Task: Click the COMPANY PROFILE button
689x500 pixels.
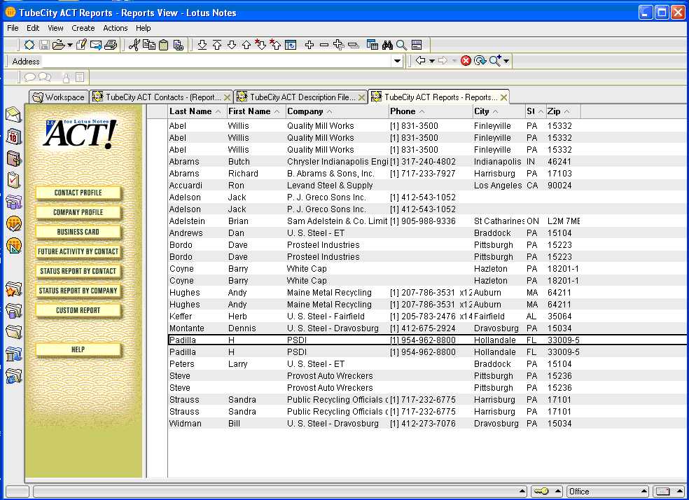Action: pyautogui.click(x=78, y=212)
